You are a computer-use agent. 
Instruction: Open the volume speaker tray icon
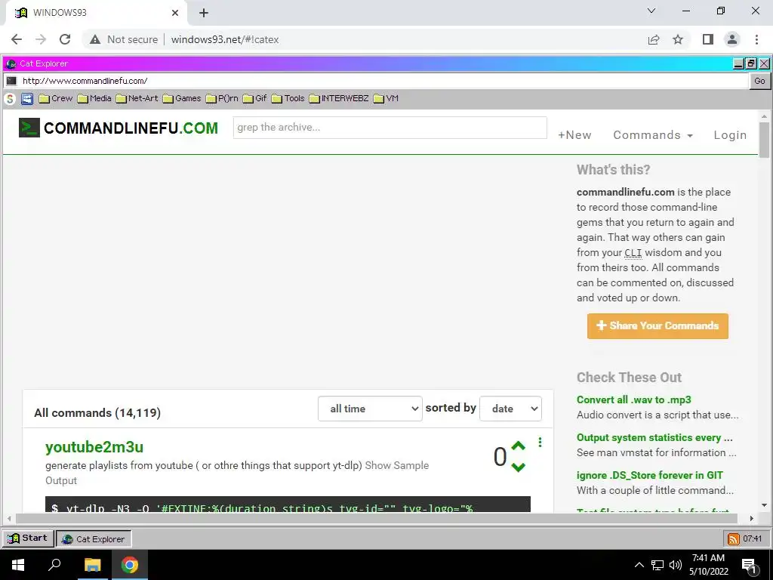[x=676, y=565]
